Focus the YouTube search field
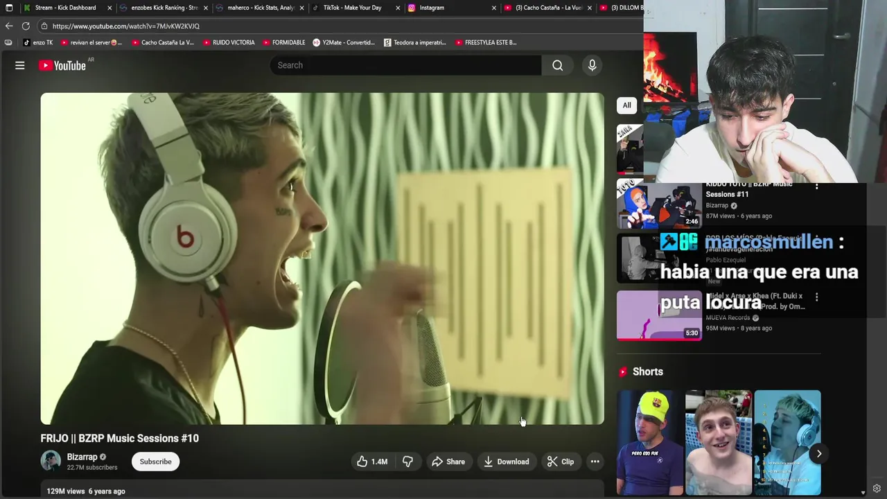This screenshot has width=887, height=499. (x=405, y=65)
